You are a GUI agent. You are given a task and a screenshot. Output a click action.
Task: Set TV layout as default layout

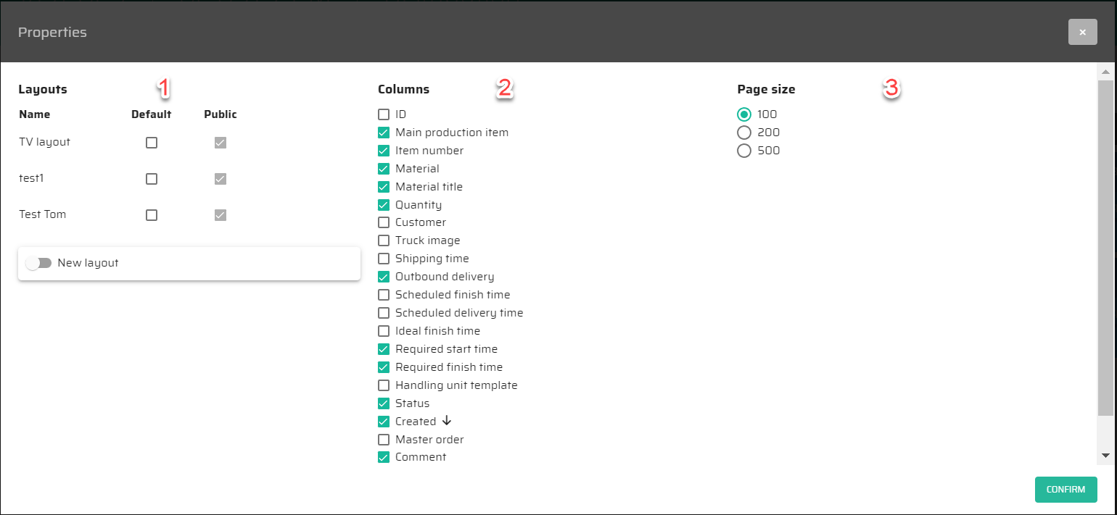pos(152,143)
